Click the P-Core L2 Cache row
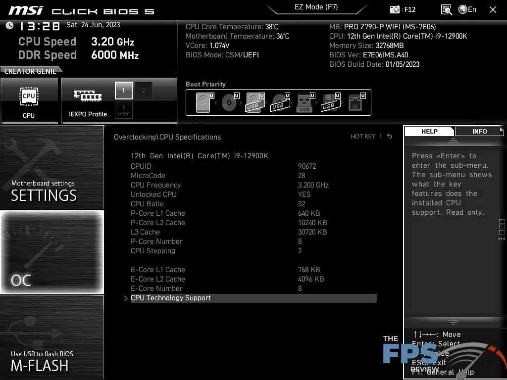This screenshot has height=380, width=507. coord(253,222)
